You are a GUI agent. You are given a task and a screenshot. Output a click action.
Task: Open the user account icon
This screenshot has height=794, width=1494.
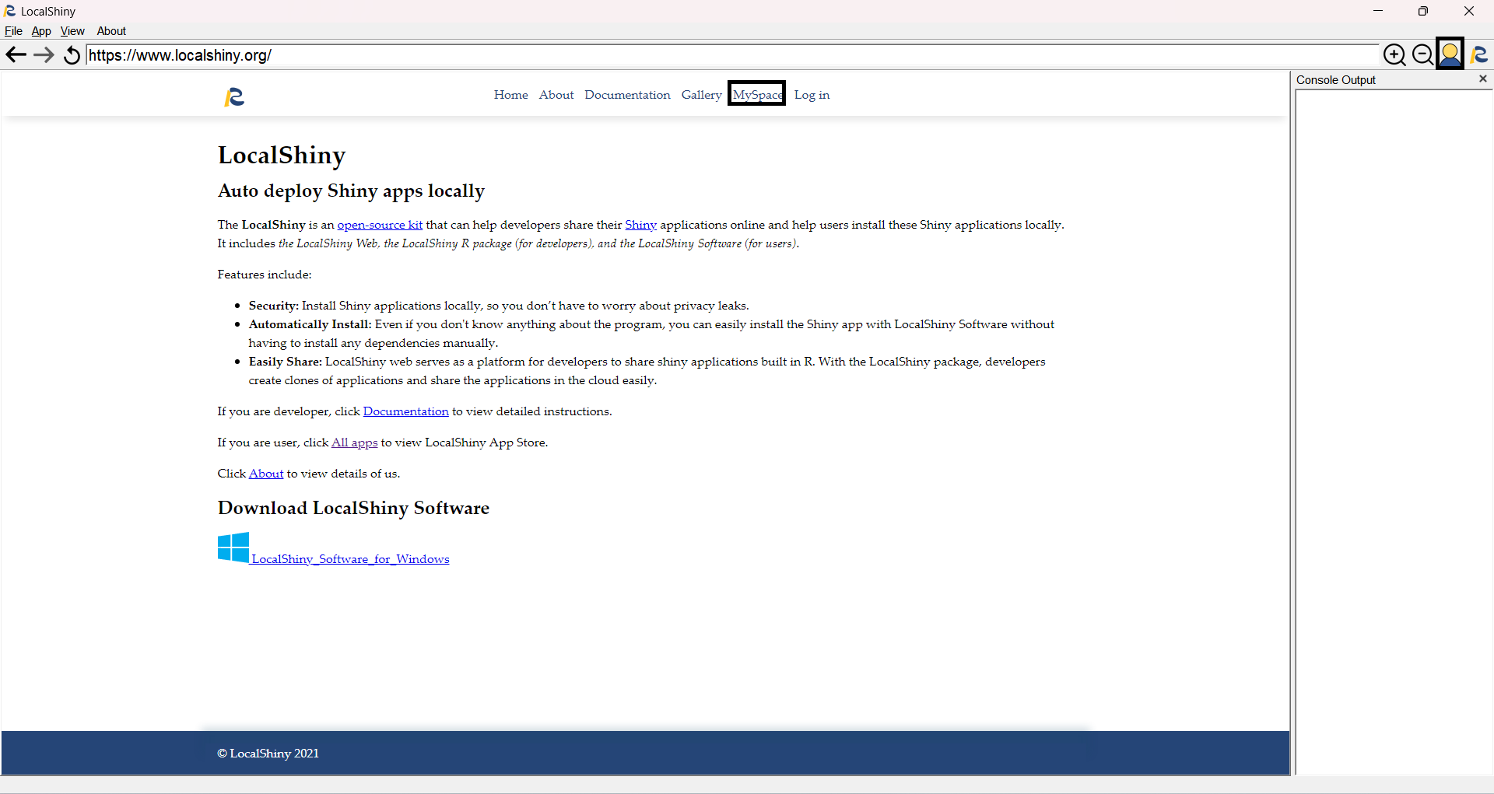1450,54
